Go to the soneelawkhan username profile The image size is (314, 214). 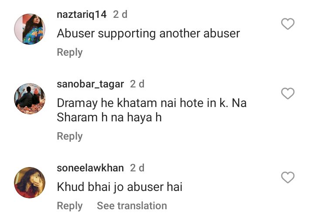(x=90, y=168)
